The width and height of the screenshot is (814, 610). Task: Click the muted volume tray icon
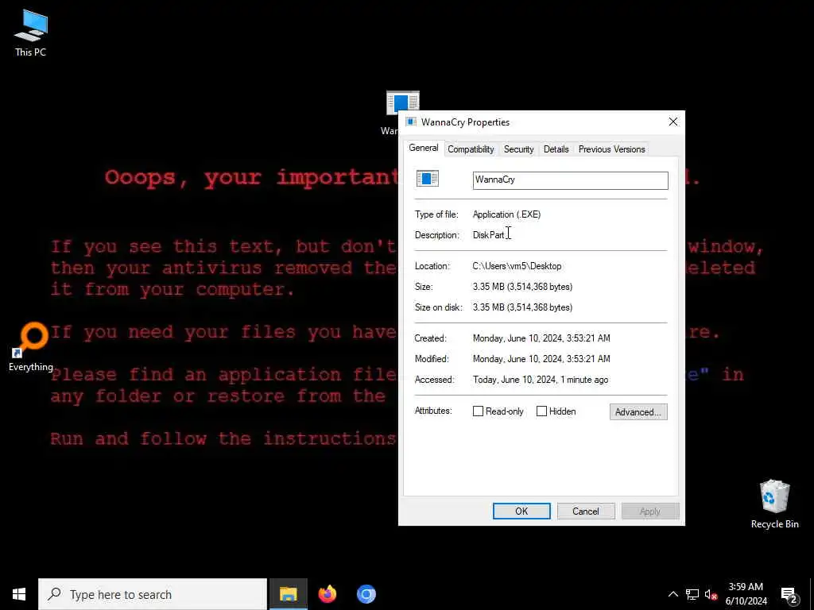pos(711,594)
